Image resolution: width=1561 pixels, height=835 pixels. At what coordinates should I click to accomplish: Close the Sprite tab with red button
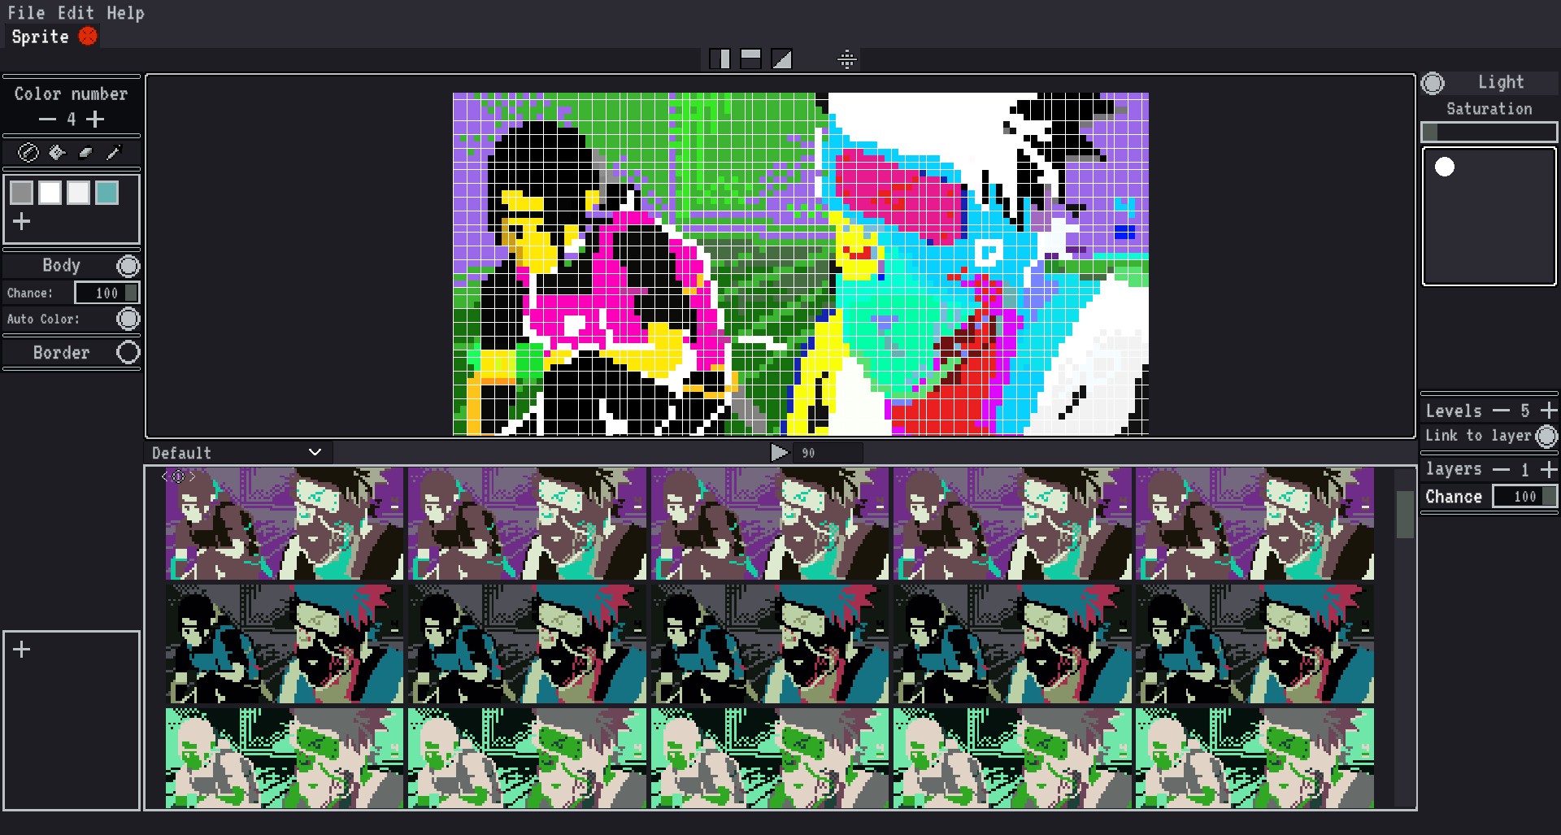tap(88, 37)
